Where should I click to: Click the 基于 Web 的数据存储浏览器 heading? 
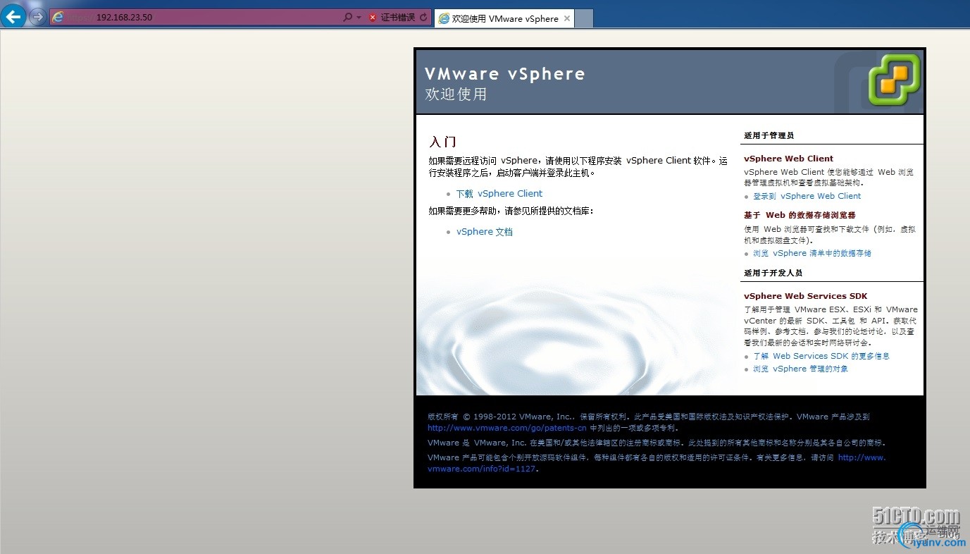point(800,216)
